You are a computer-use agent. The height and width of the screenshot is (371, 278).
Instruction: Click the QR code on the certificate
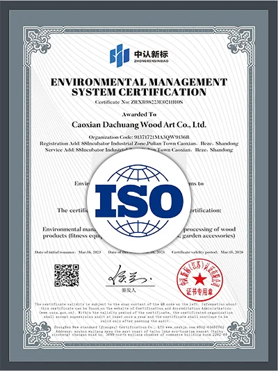67,275
